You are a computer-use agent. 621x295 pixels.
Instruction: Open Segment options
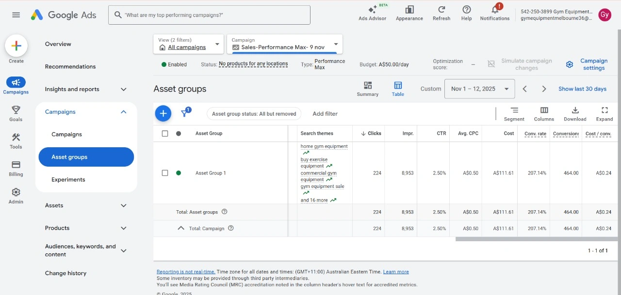[514, 114]
